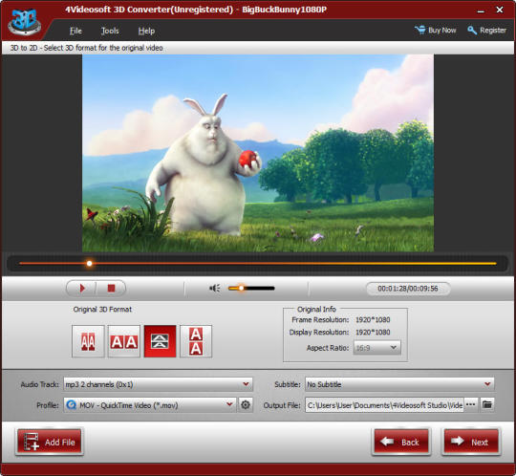Open the Aspect Ratio dropdown

tap(376, 348)
